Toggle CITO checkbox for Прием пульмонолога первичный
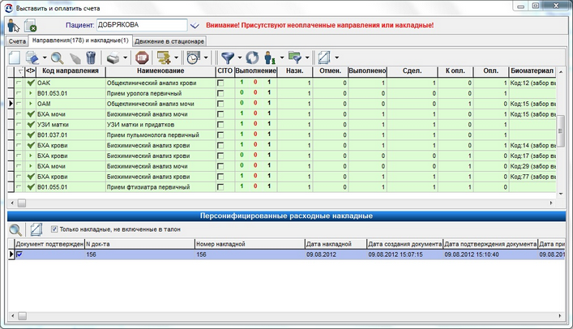 tap(220, 135)
